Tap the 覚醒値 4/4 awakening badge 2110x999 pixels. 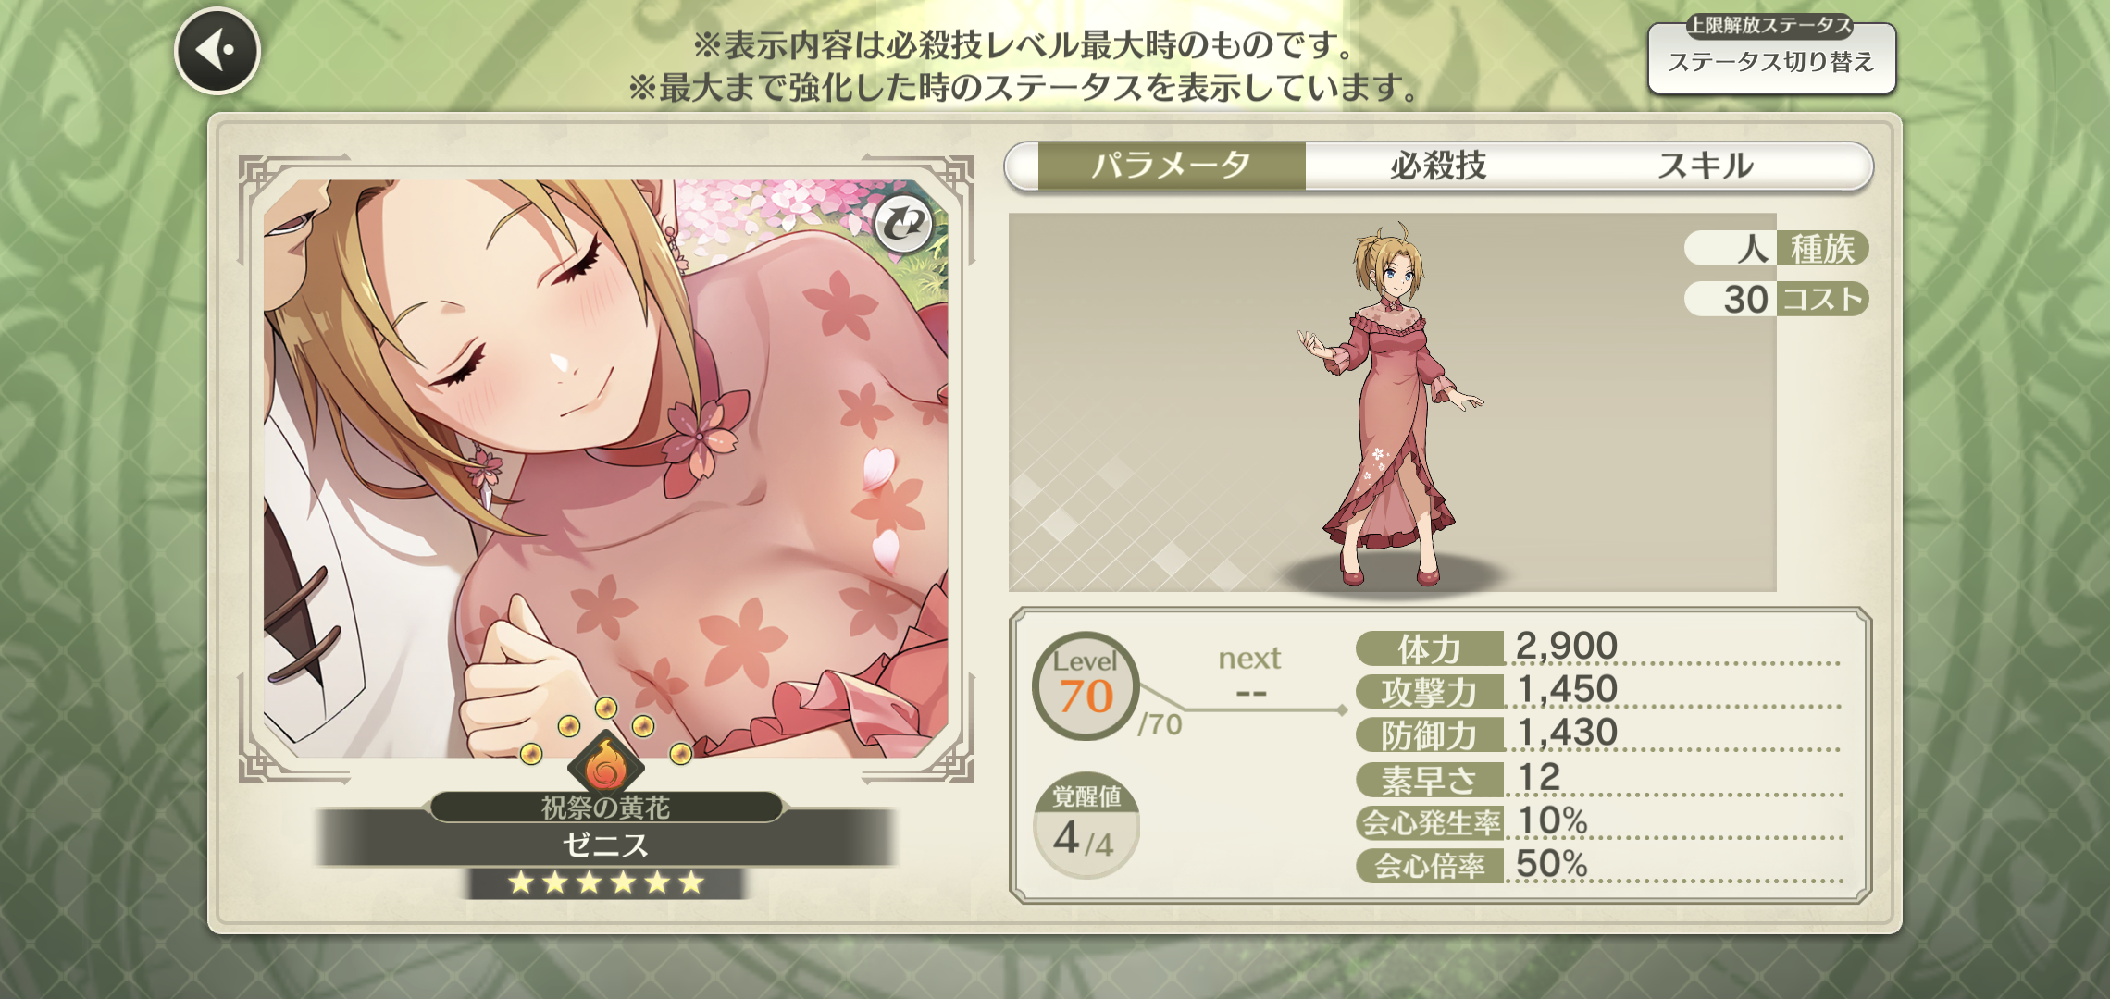(1086, 825)
